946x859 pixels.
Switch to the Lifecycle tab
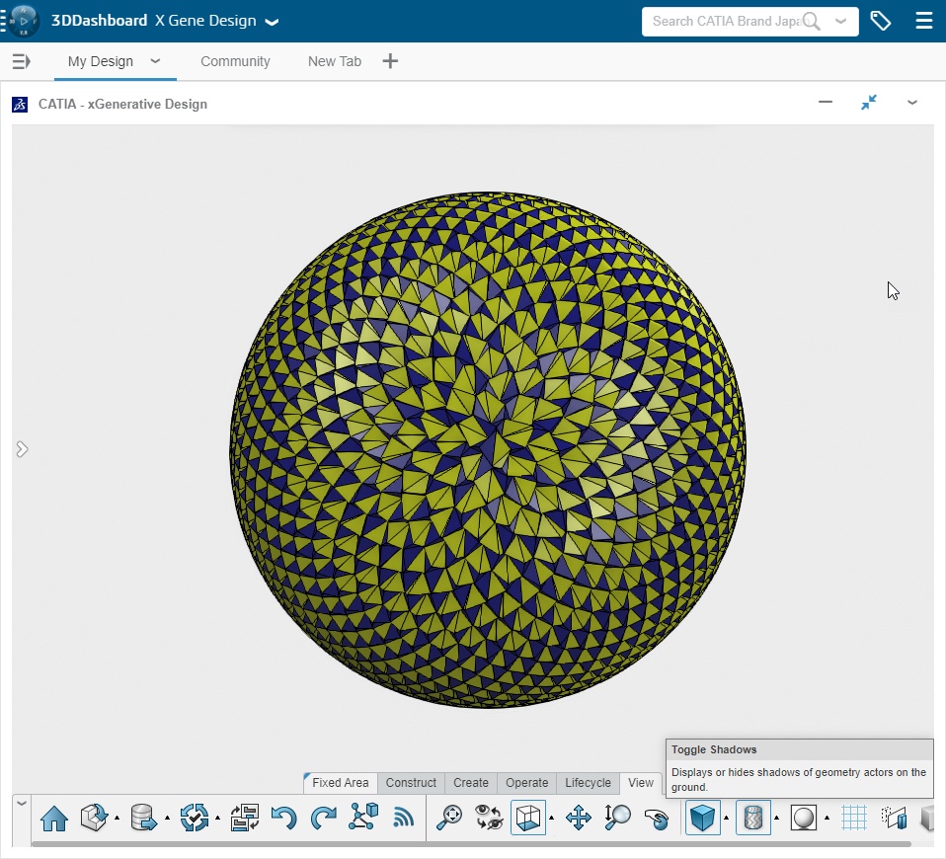(x=588, y=782)
